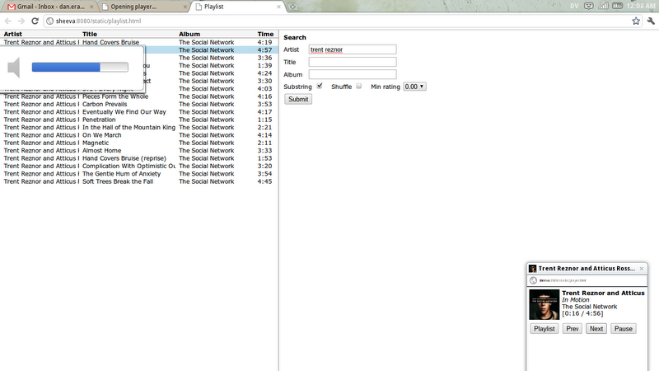Click the clock showing 12:08 AM
Viewport: 659px width, 371px height.
tap(641, 6)
